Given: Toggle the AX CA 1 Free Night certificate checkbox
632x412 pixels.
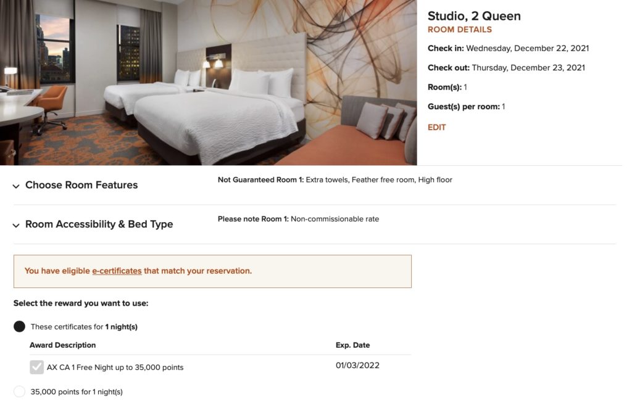Looking at the screenshot, I should pyautogui.click(x=36, y=367).
